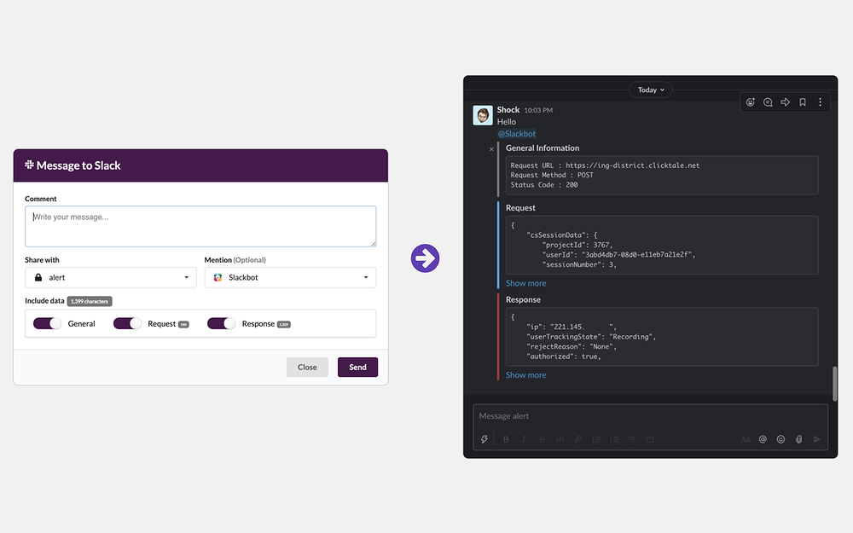Click the "rejectReason": "None" line
Viewport: 853px width, 533px height.
click(572, 346)
